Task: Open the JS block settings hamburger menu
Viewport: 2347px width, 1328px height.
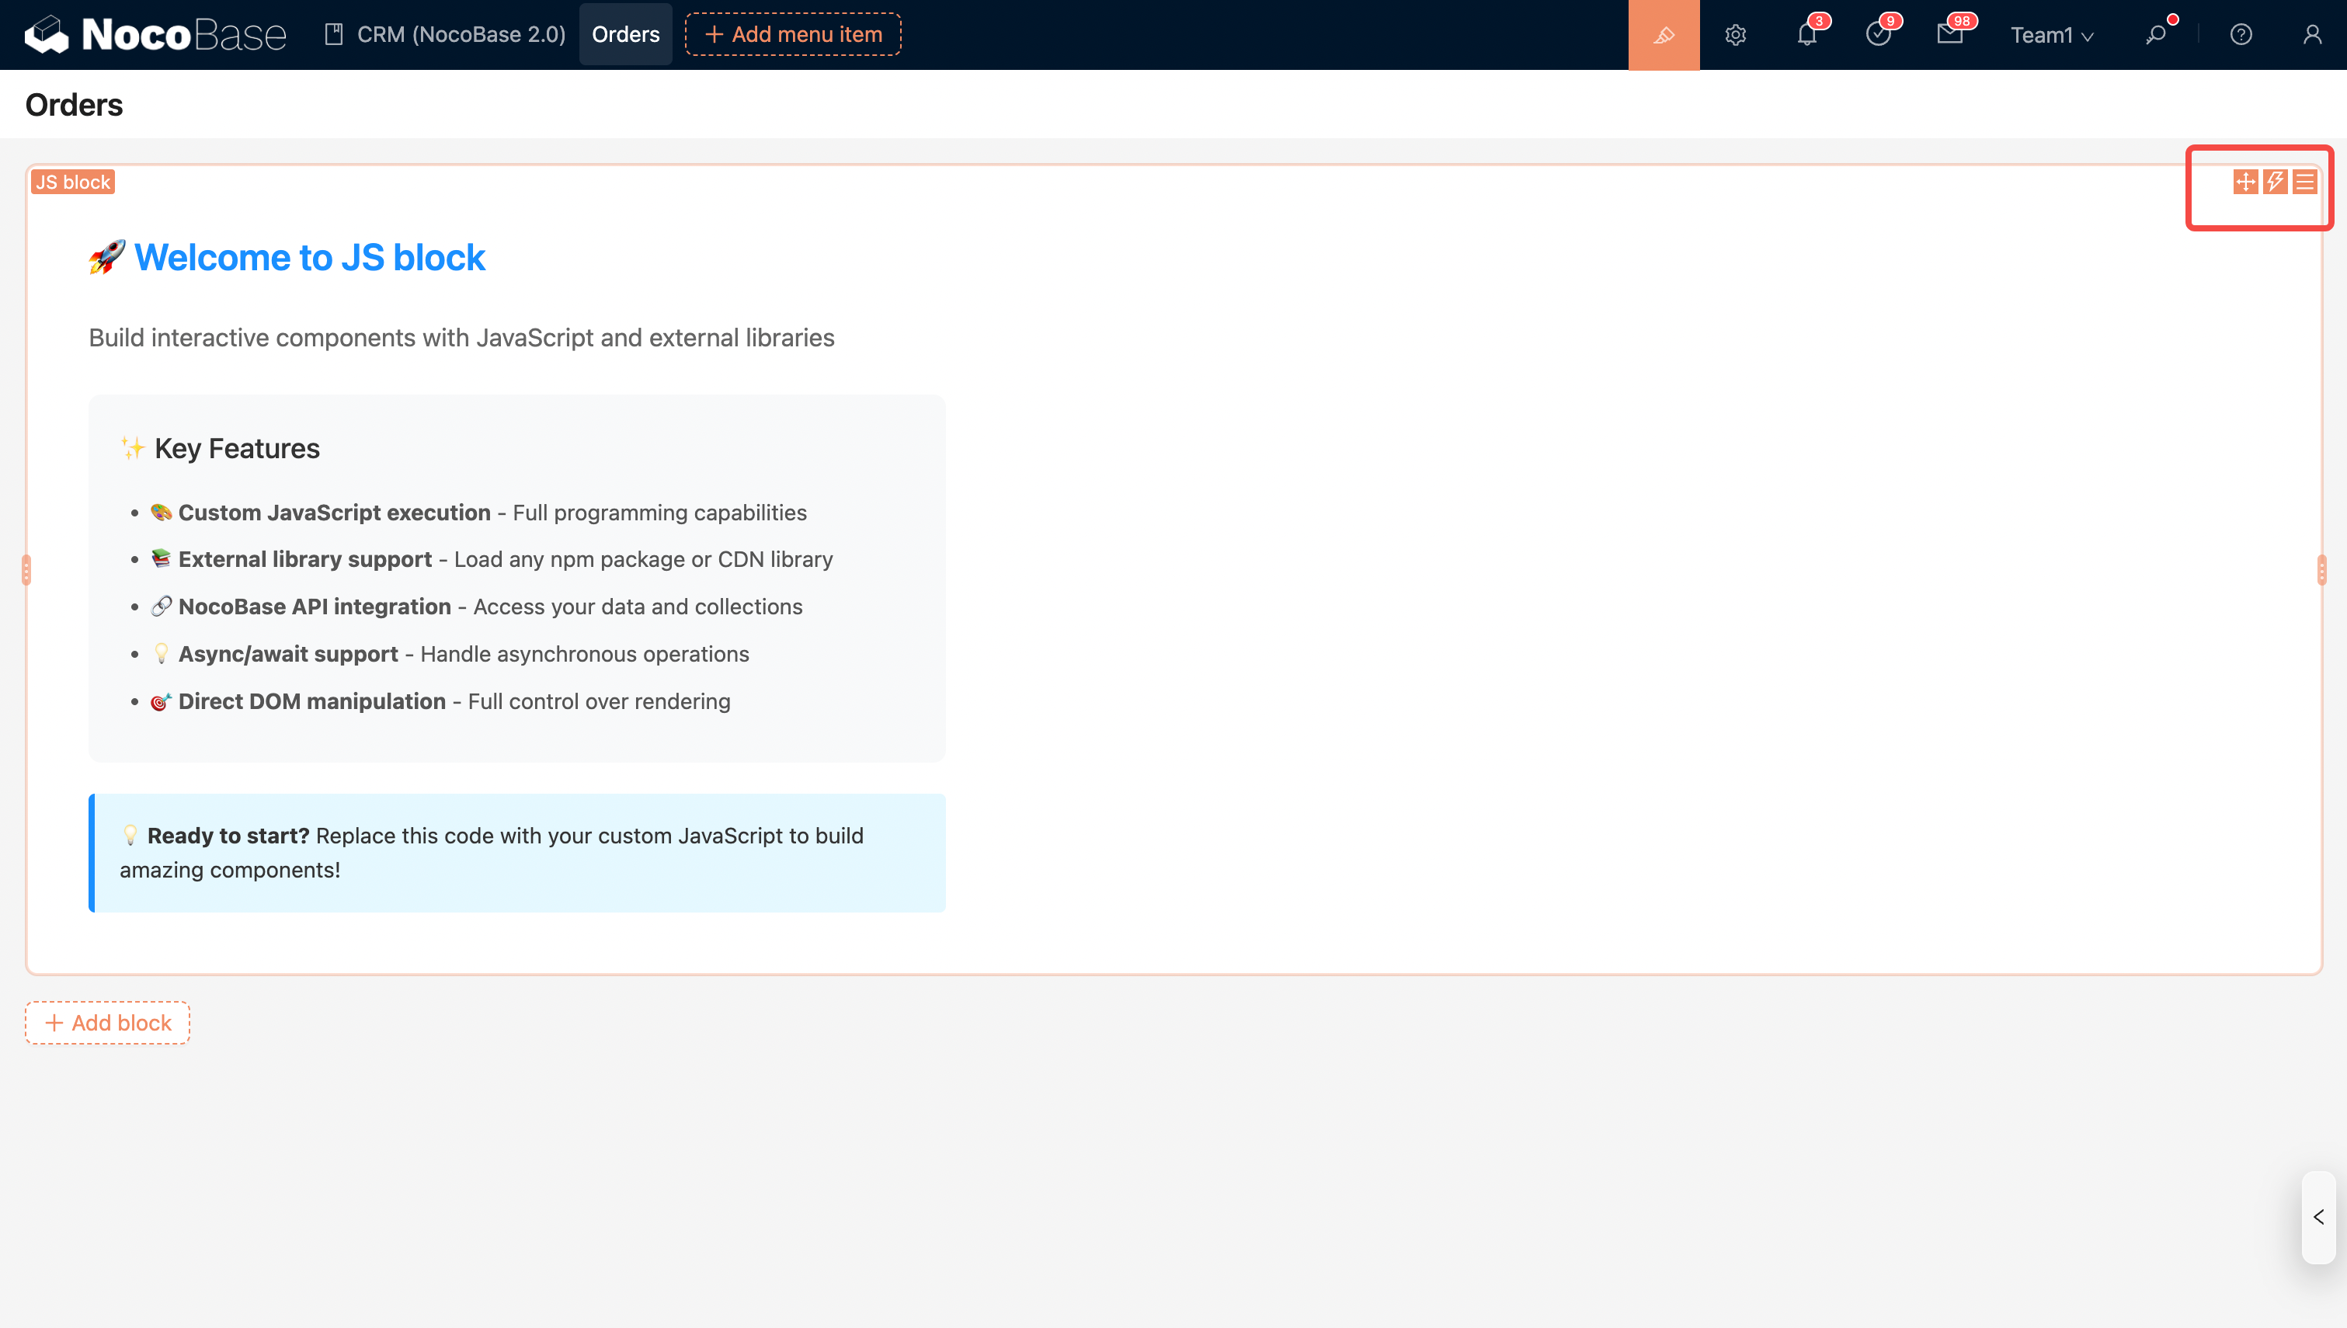Action: coord(2304,182)
